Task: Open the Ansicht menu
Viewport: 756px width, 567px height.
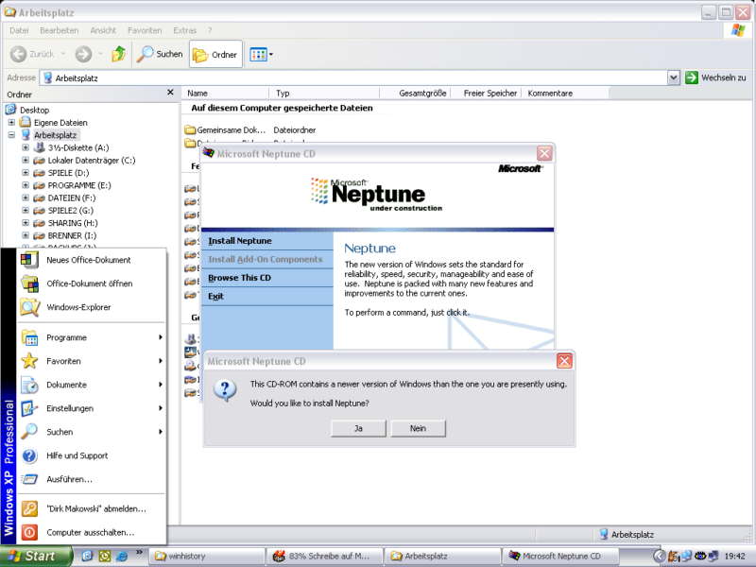Action: coord(103,30)
